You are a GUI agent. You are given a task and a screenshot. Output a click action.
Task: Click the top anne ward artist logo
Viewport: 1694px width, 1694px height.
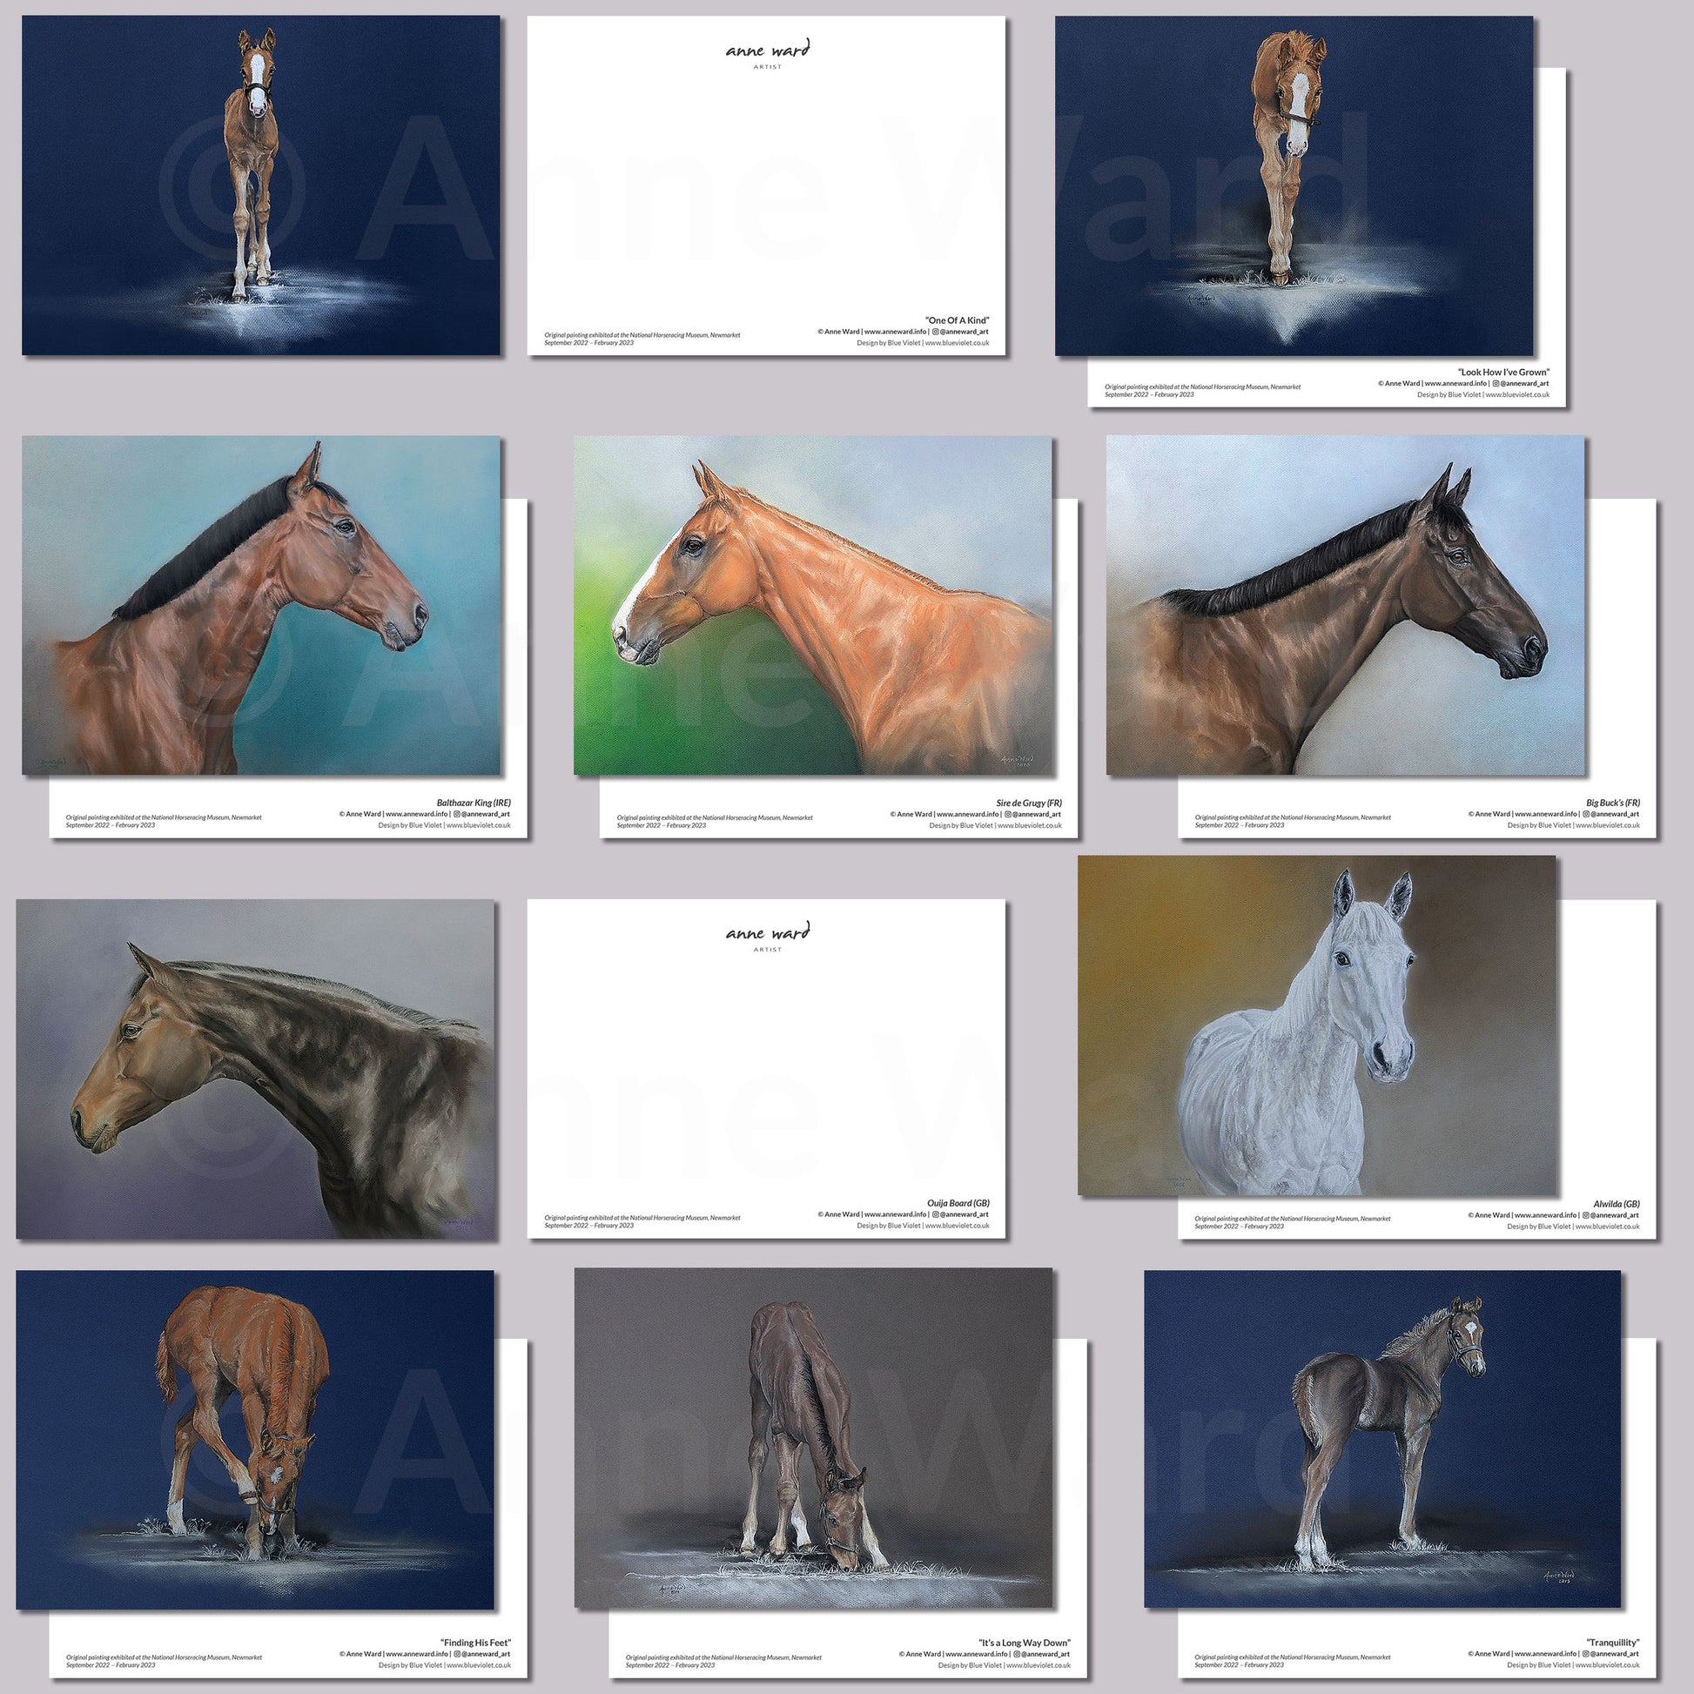(767, 52)
